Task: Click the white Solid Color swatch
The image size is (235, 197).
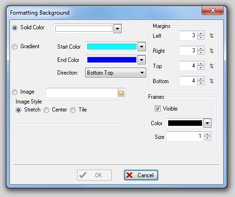Action: click(x=84, y=29)
